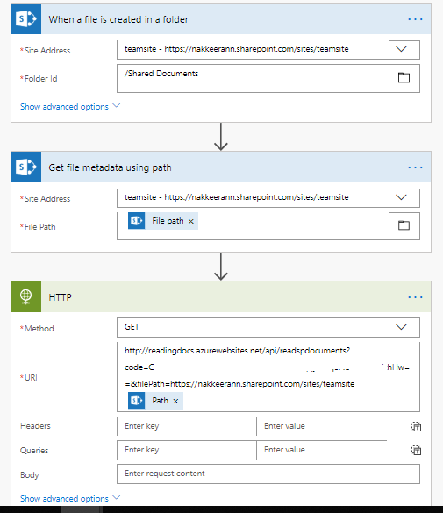Screen dimensions: 443x513
Task: Expand Site Address dropdown in trigger step
Action: (401, 49)
